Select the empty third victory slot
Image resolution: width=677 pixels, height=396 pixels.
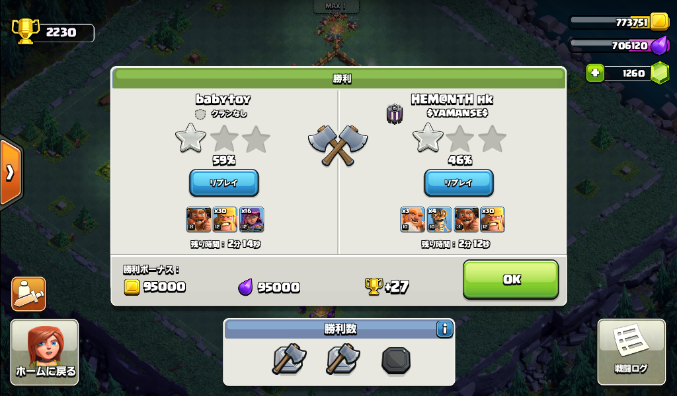click(x=396, y=360)
